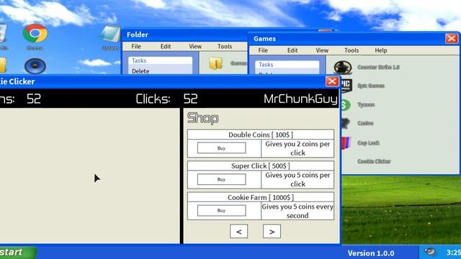This screenshot has height=259, width=461.
Task: Click the Clicks: 52 counter
Action: click(x=166, y=99)
